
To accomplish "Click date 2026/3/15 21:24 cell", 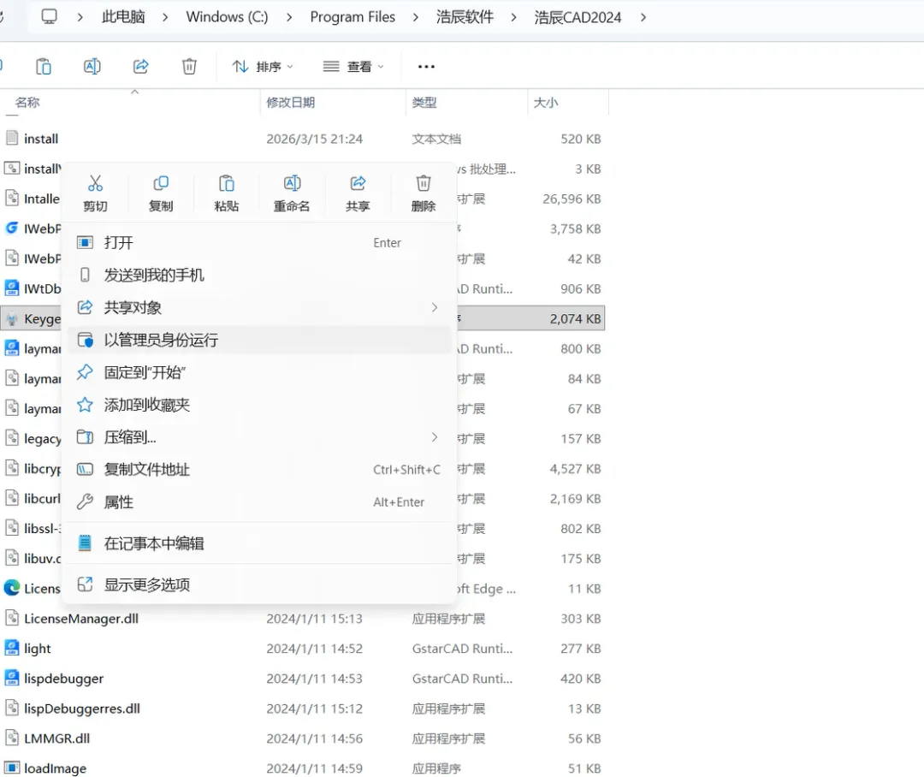I will pos(314,139).
